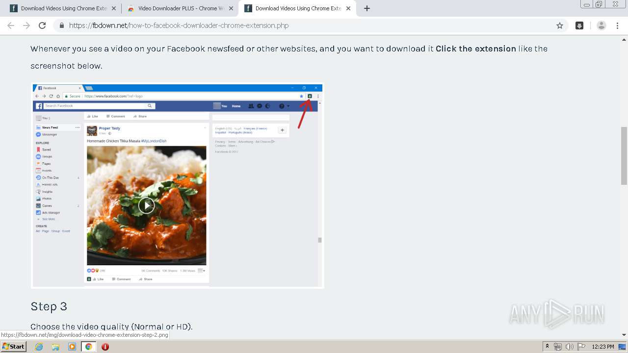Open a new browser tab
Screen dimensions: 628x353
(x=367, y=8)
